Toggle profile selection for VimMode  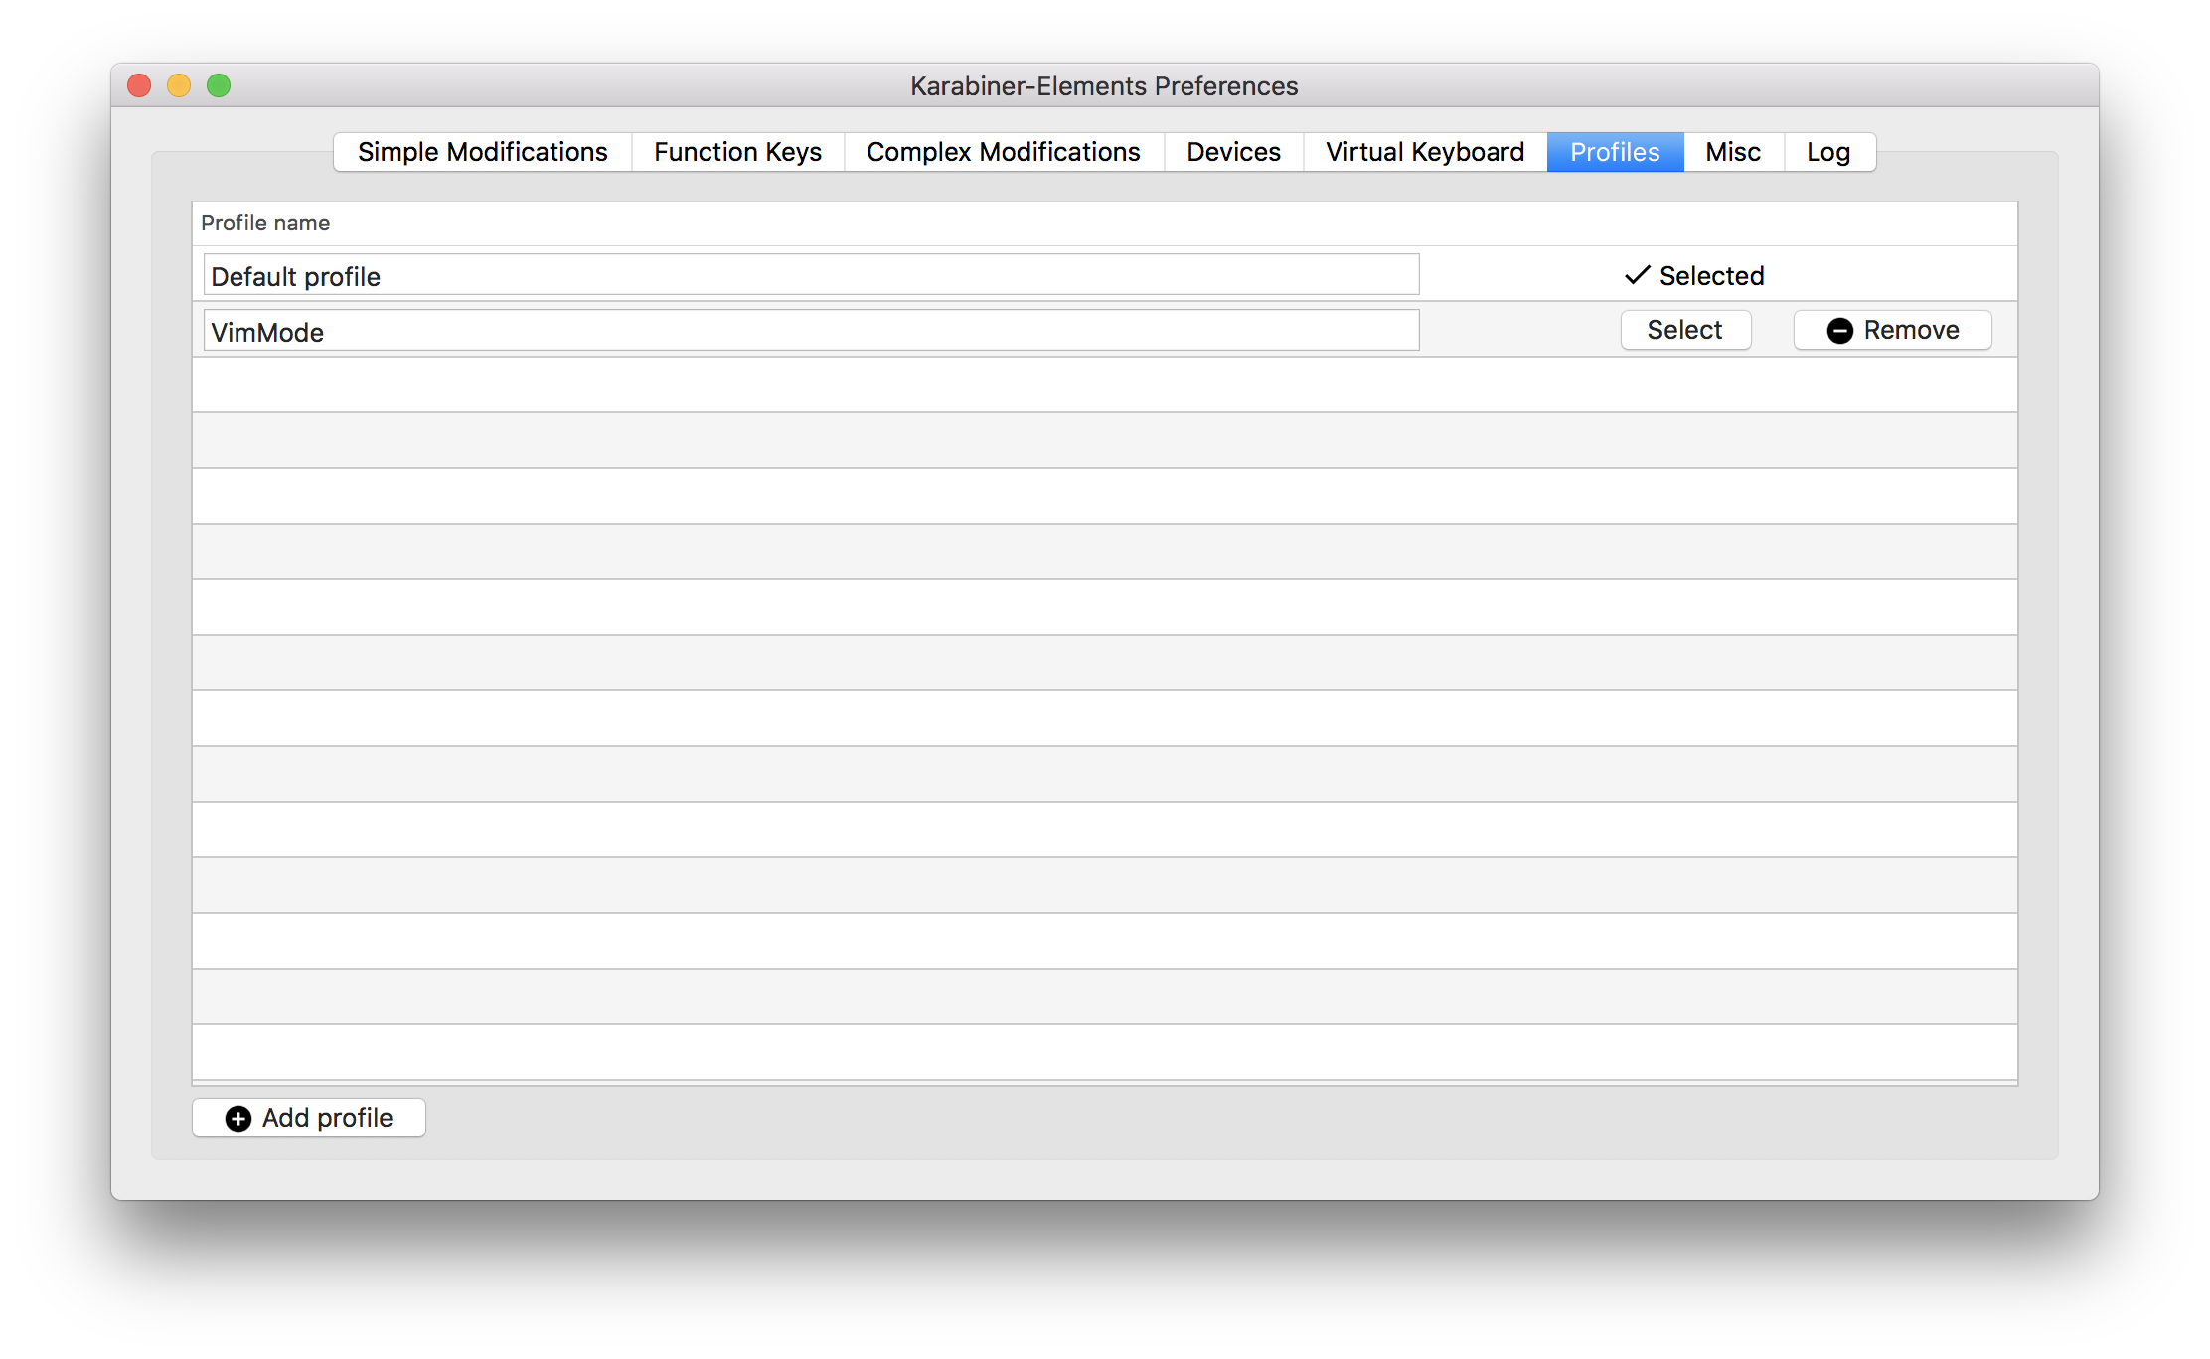[x=1682, y=330]
